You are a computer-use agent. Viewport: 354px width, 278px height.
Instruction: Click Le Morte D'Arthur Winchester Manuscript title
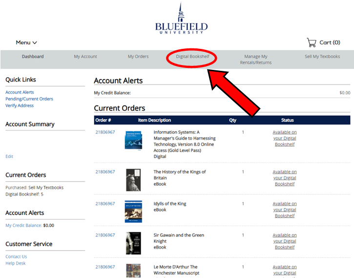176,270
